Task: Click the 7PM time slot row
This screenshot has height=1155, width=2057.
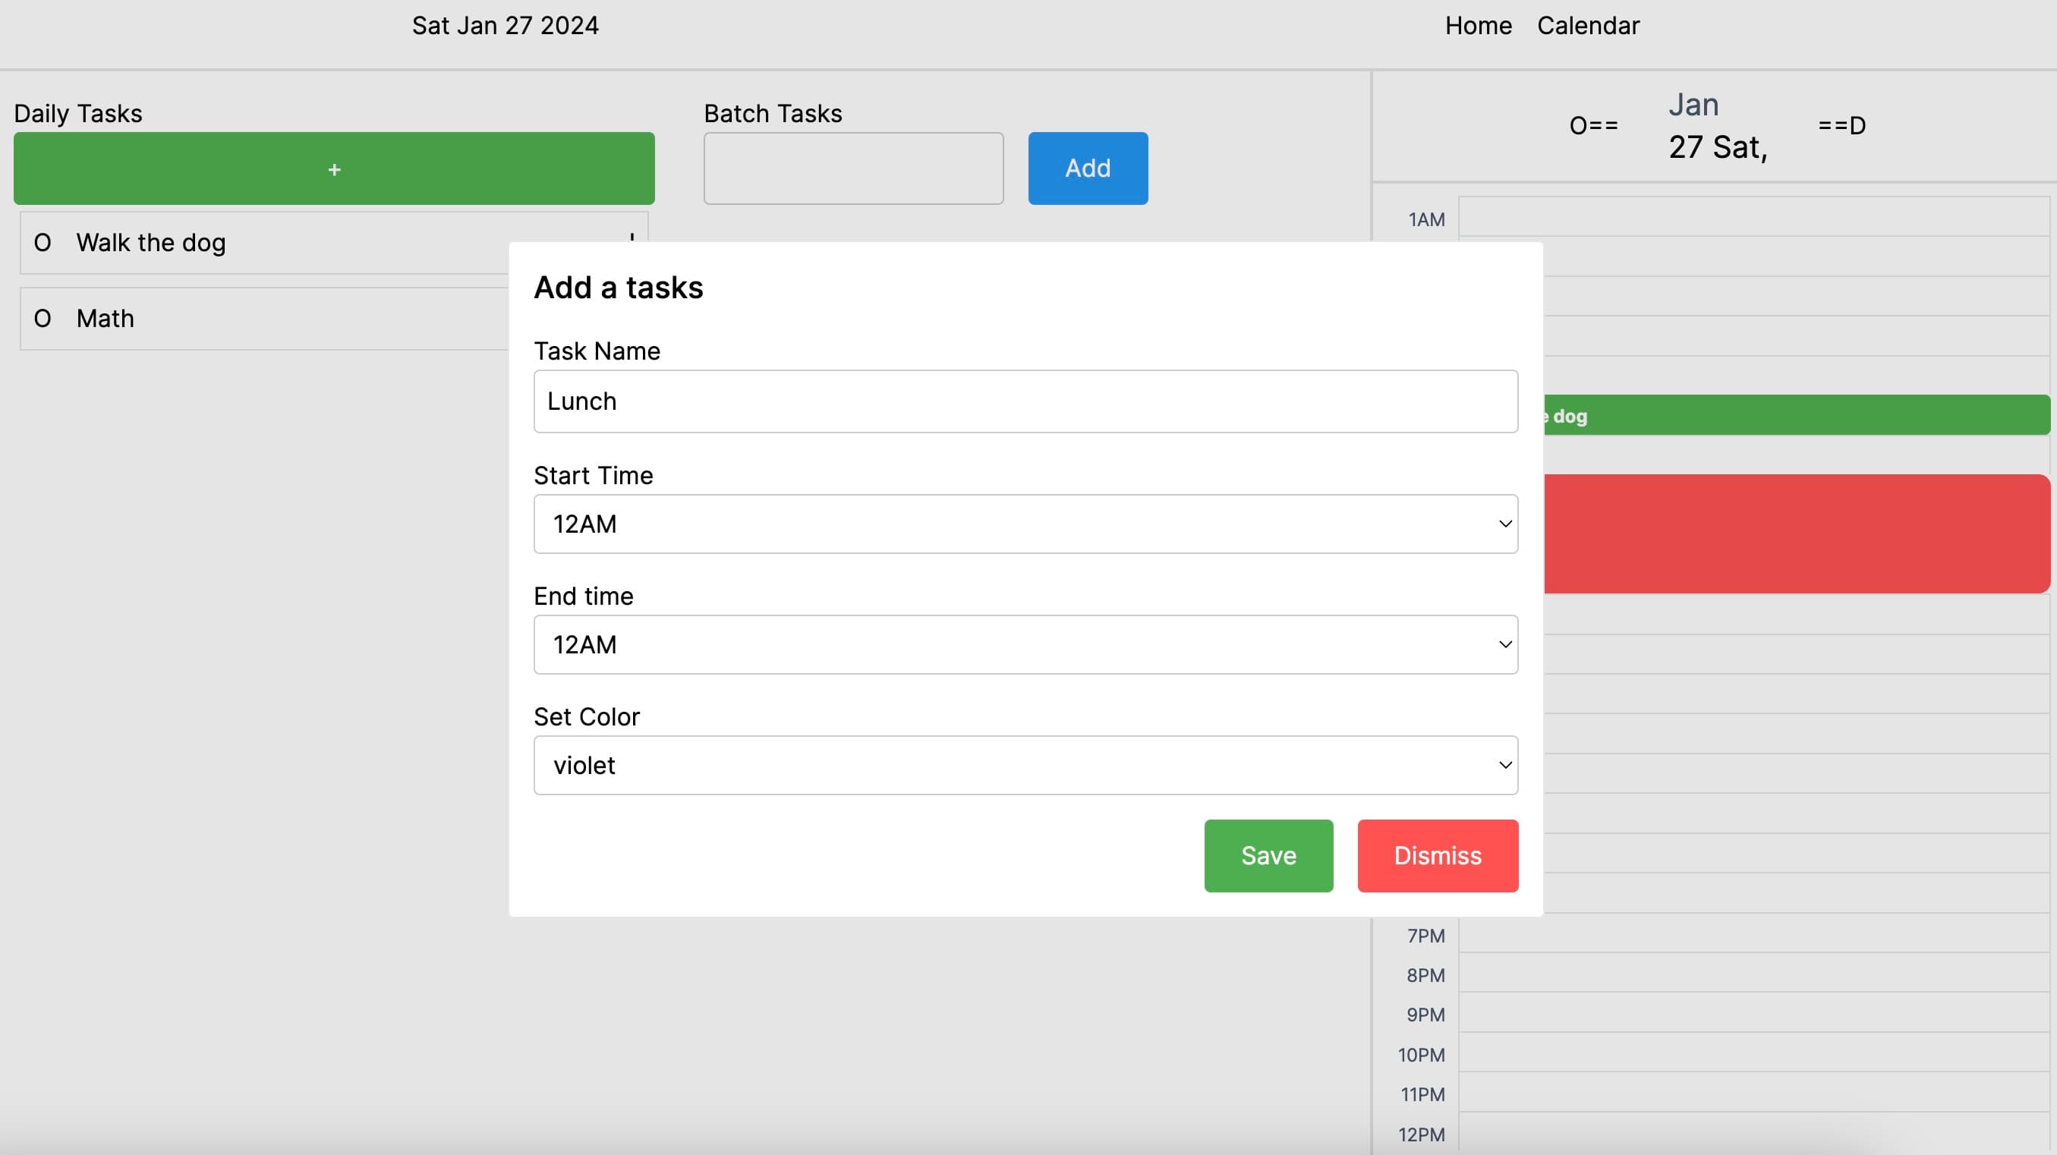Action: click(x=1754, y=933)
